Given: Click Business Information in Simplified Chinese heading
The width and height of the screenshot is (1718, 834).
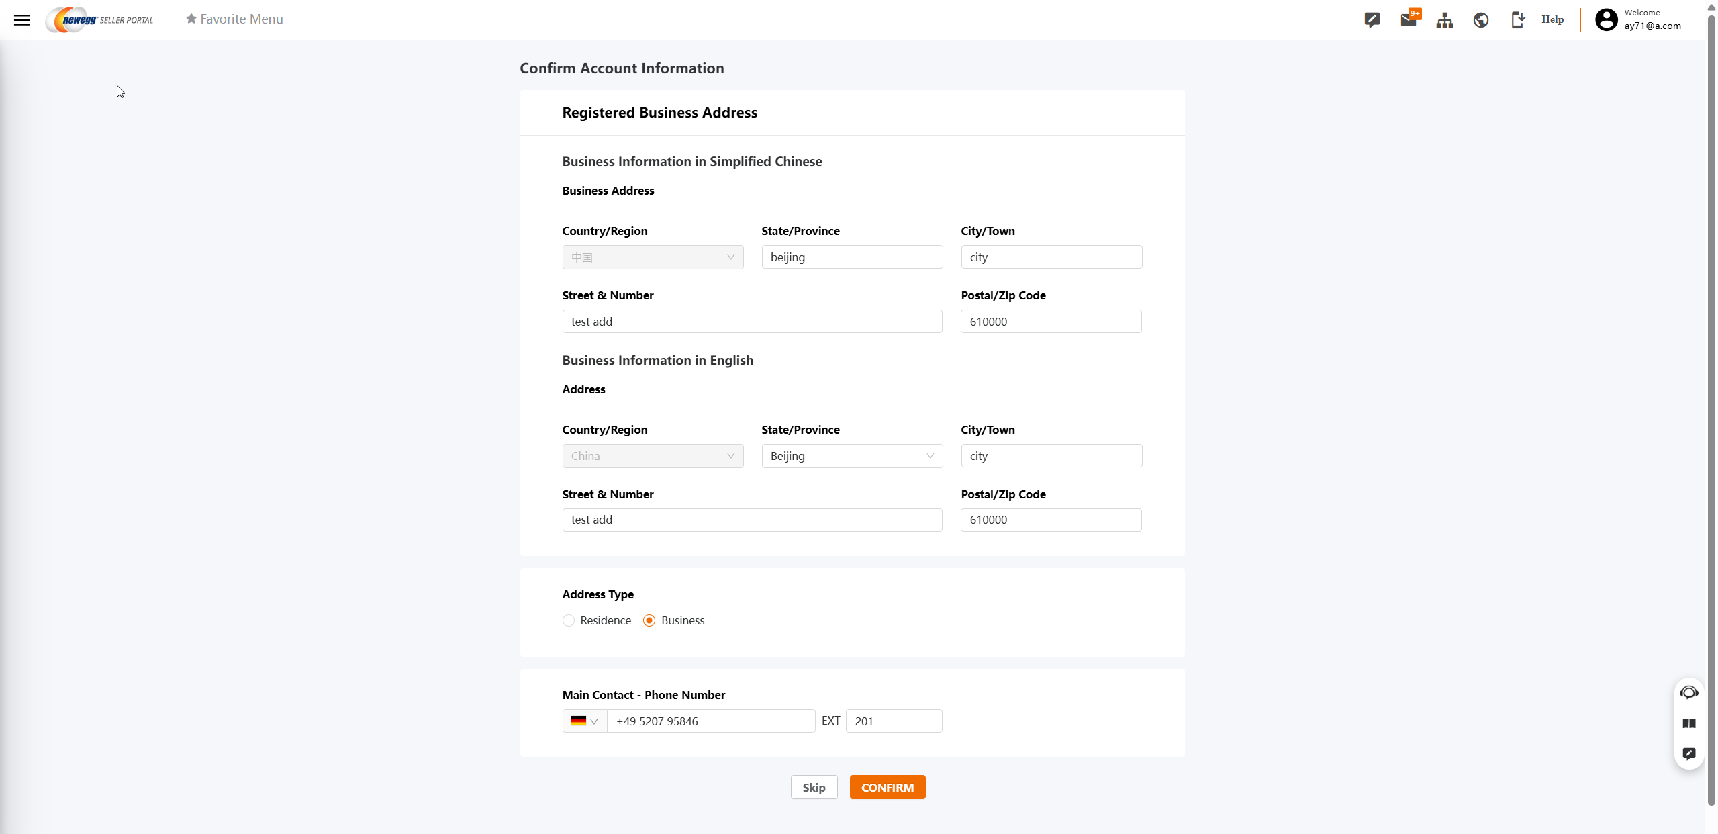Looking at the screenshot, I should (691, 161).
